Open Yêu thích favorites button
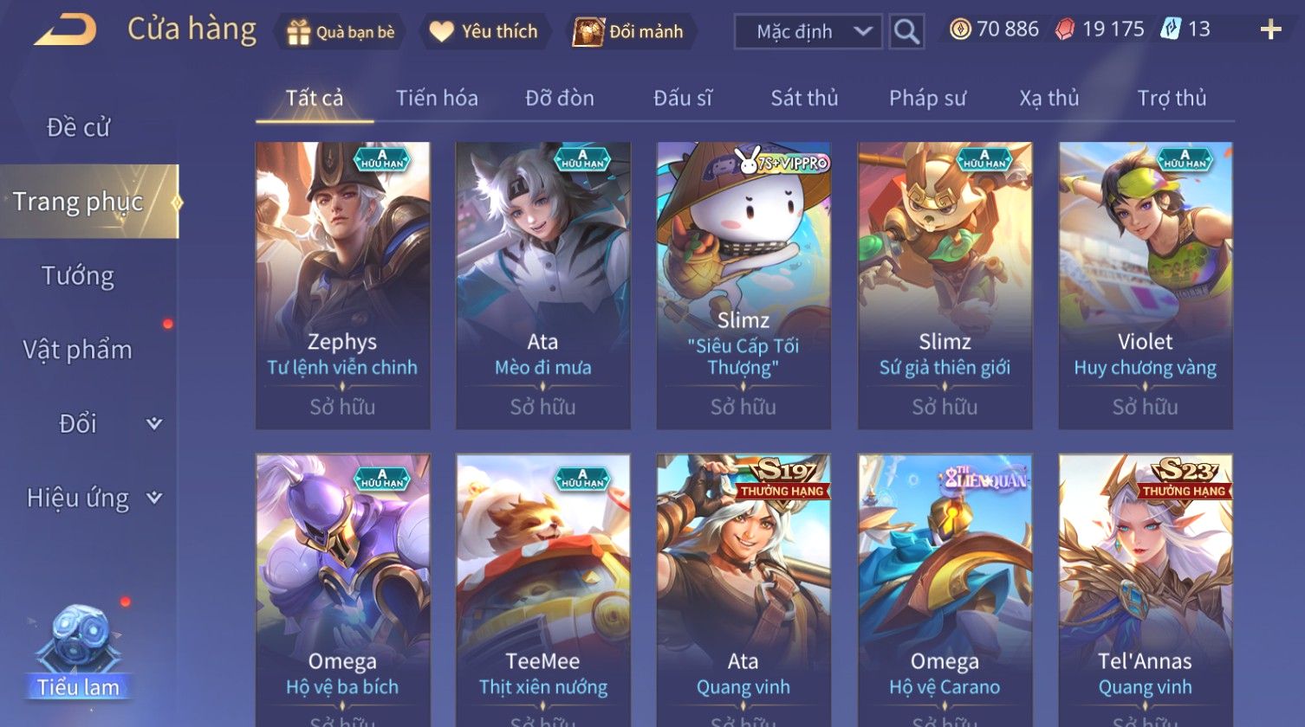 484,32
